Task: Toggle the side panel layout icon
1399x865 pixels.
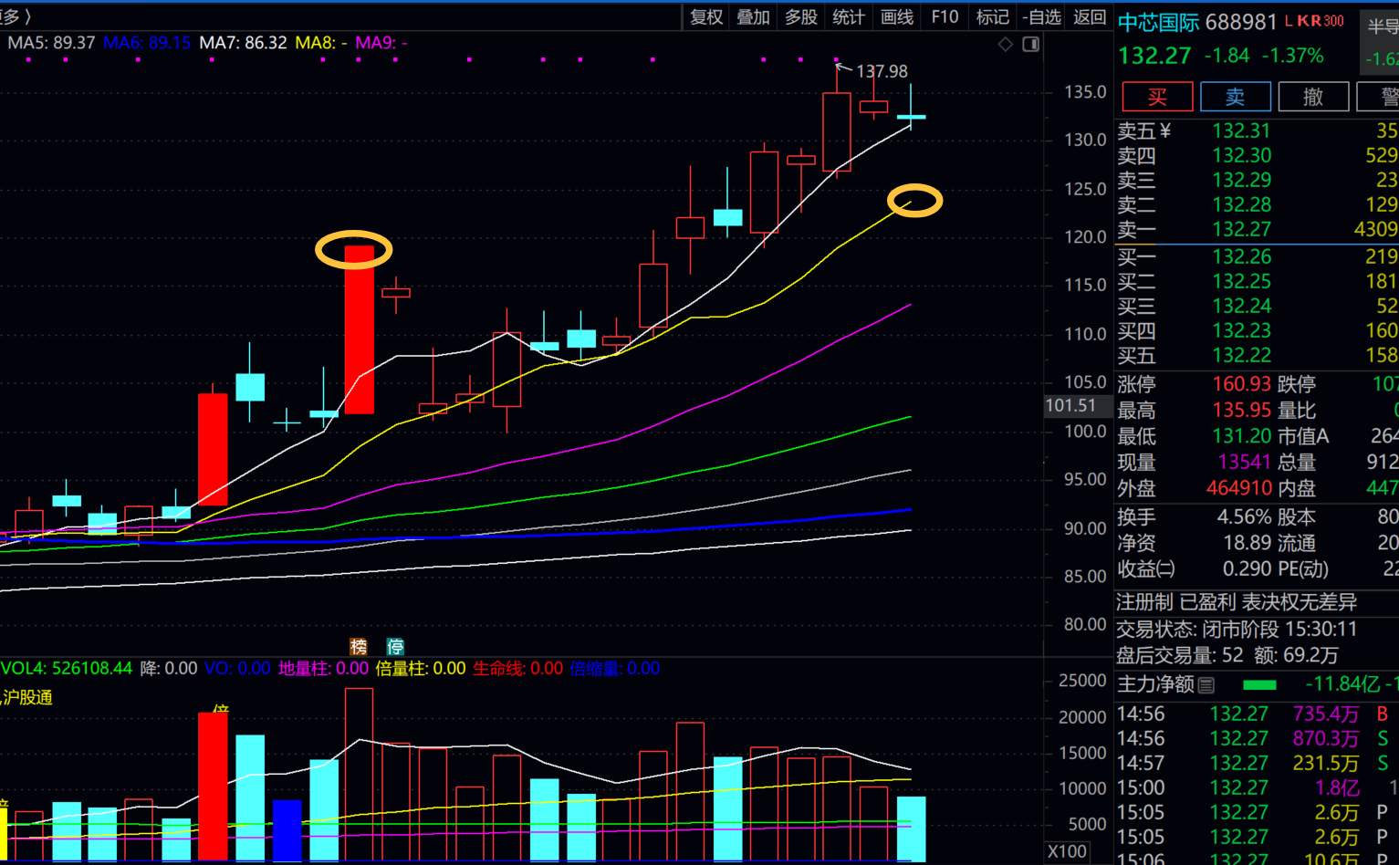Action: 1031,44
